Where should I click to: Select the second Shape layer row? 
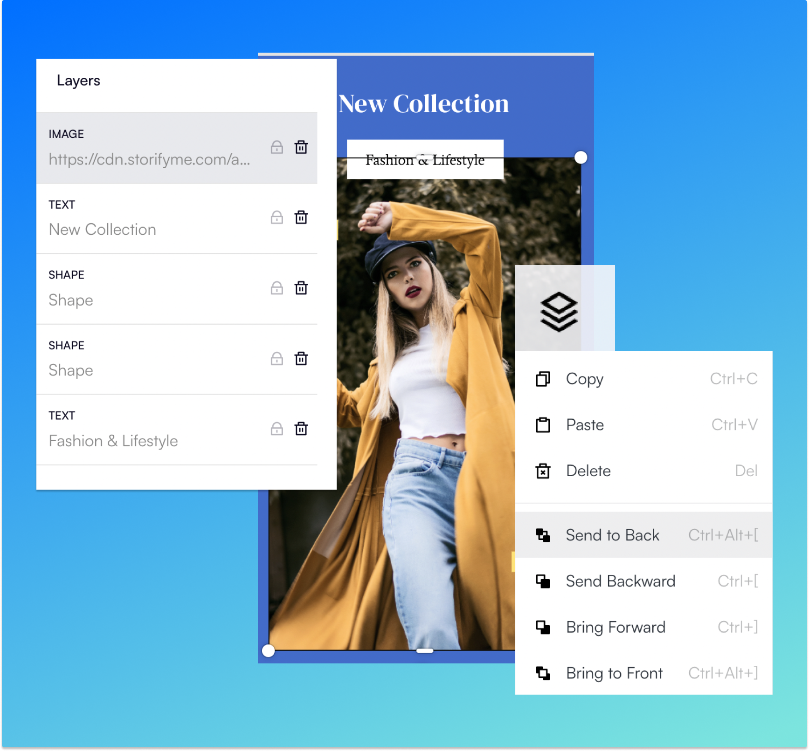click(x=177, y=360)
